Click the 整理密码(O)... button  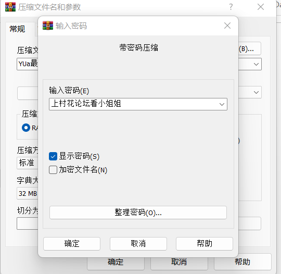[138, 213]
